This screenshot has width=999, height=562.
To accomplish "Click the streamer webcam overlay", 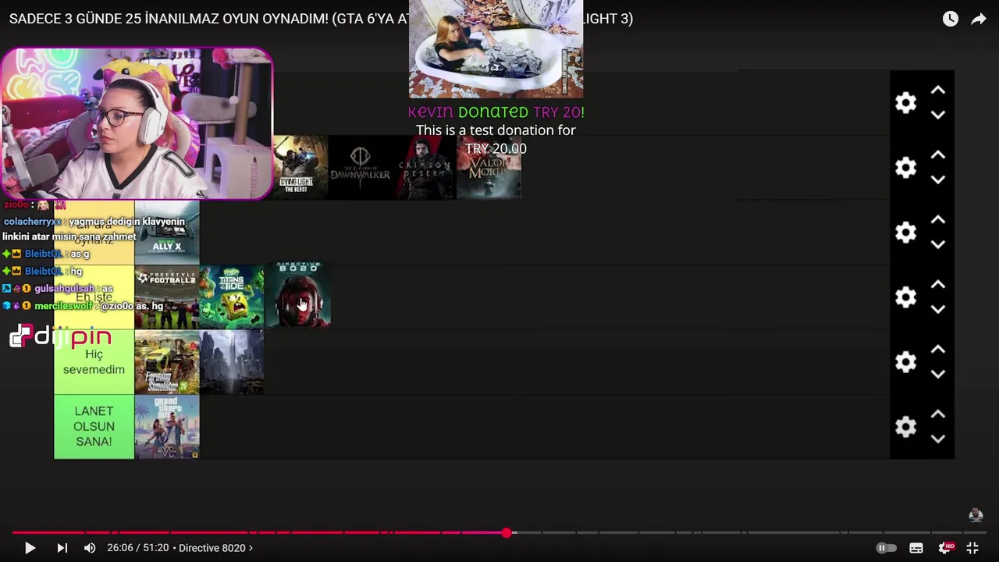I will (x=137, y=123).
